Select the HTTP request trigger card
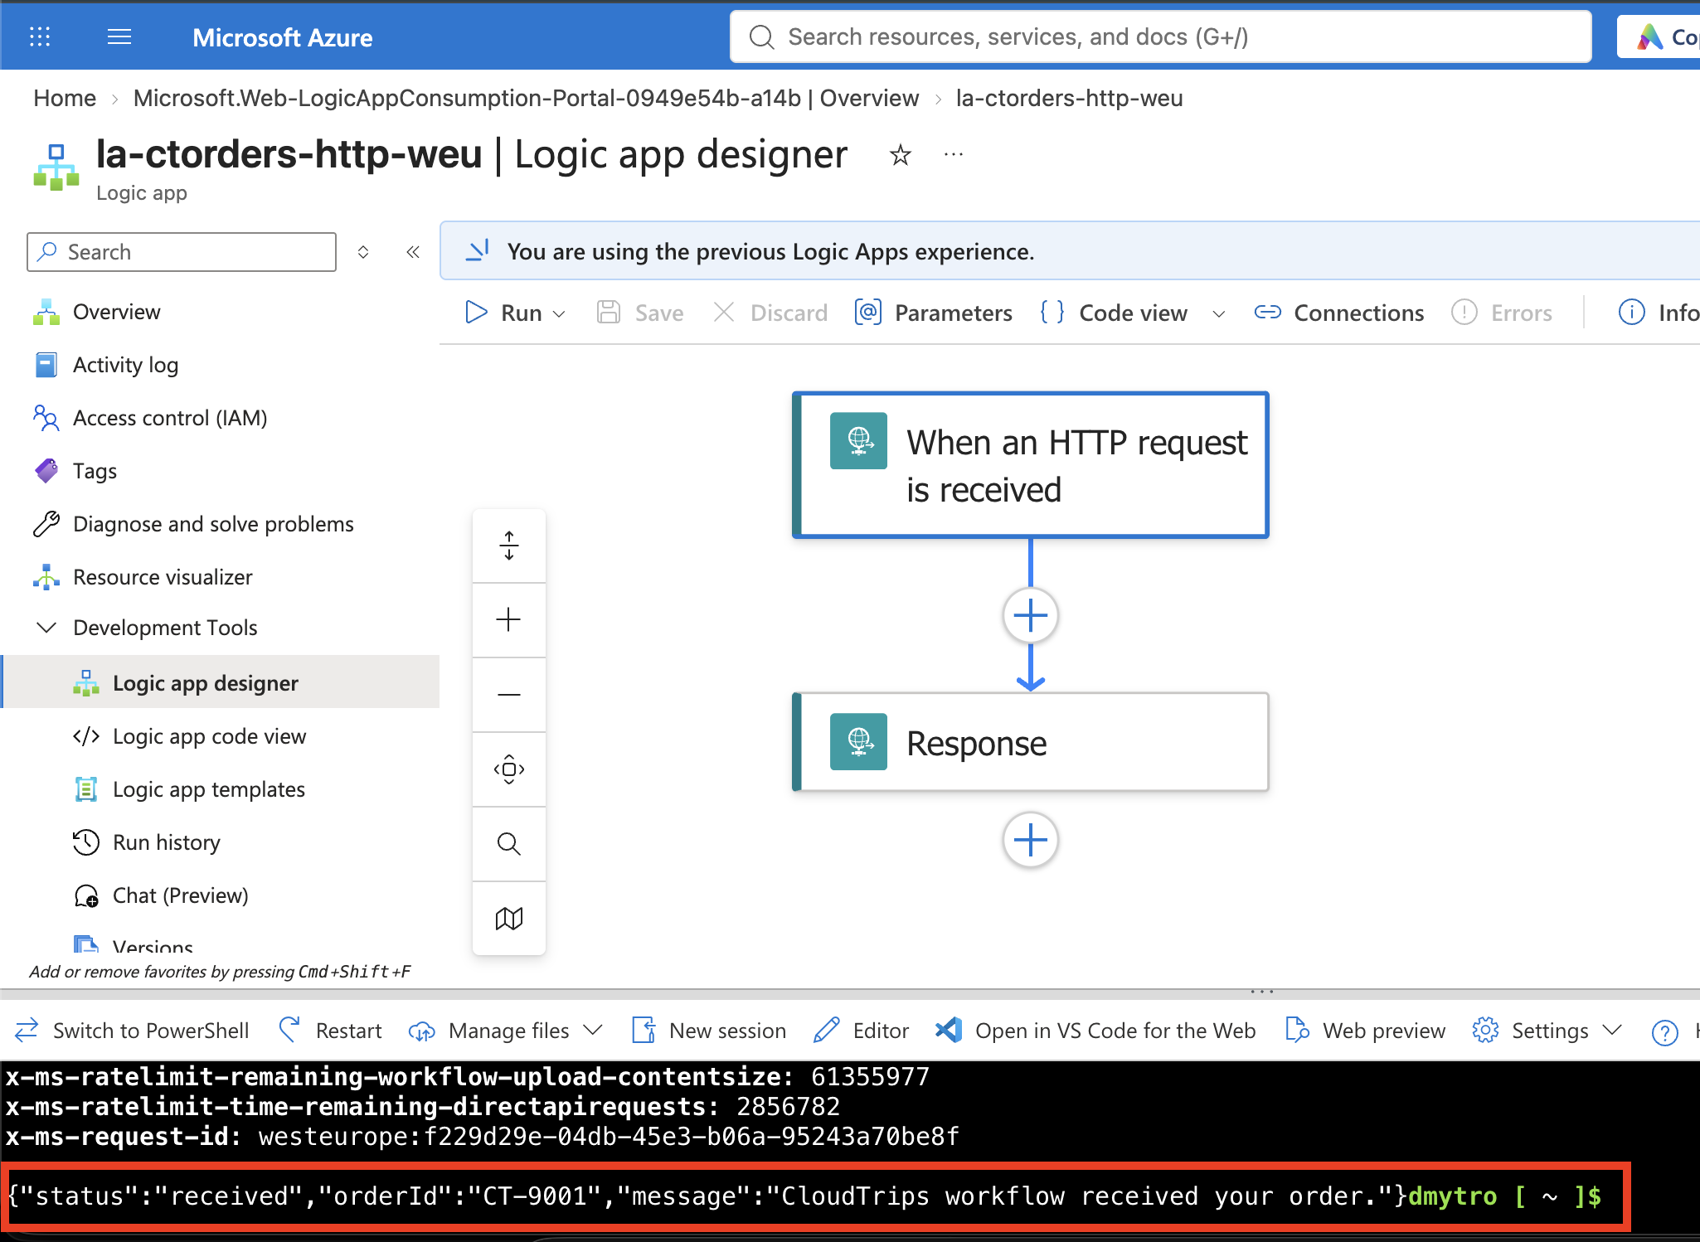Screen dimensions: 1700x1242 [x=1030, y=465]
